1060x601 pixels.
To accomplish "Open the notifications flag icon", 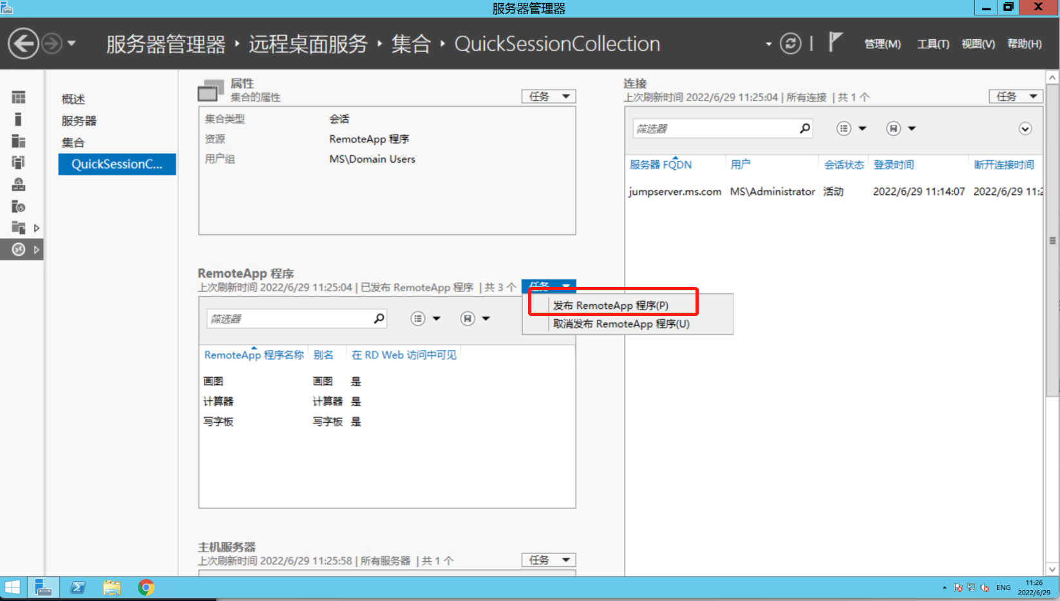I will (x=835, y=42).
